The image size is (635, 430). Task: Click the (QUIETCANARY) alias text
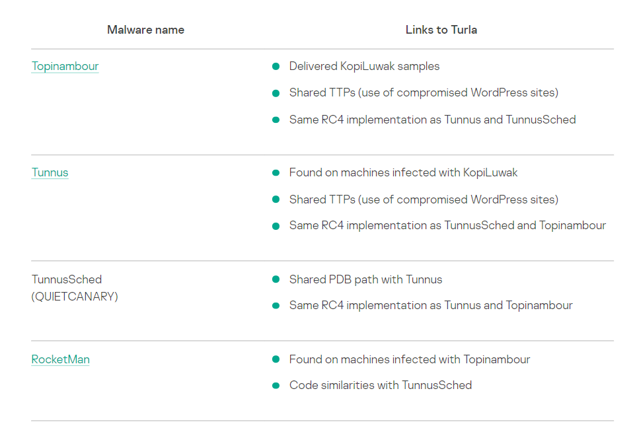75,297
